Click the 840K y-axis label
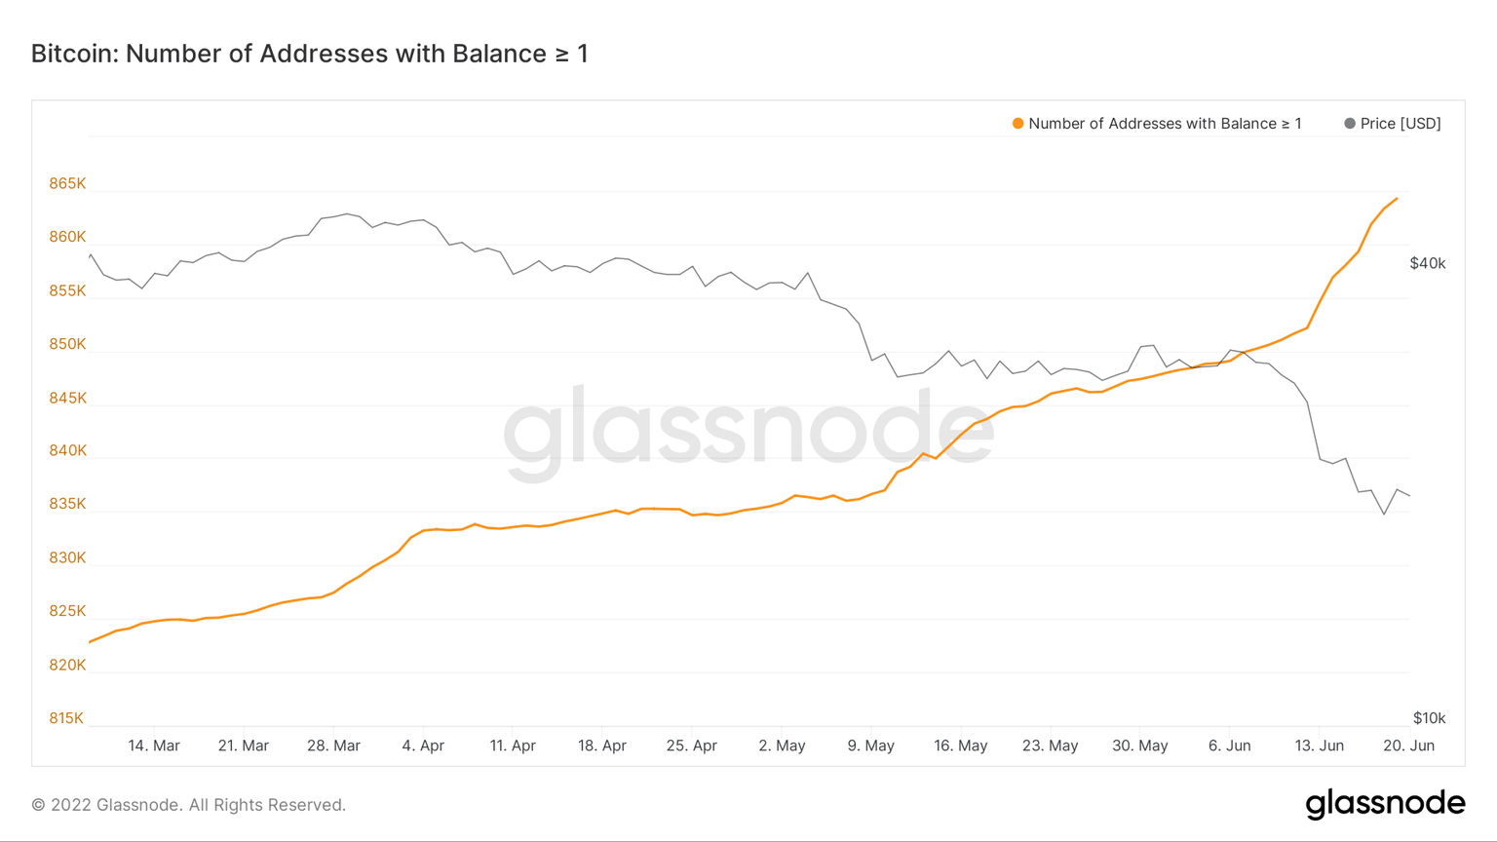This screenshot has width=1497, height=842. [x=67, y=451]
